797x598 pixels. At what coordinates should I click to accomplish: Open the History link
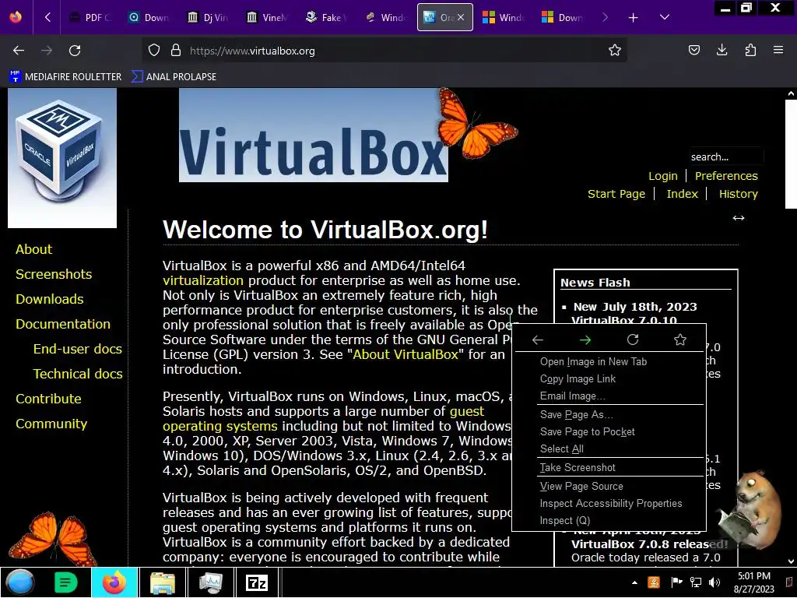pos(738,194)
